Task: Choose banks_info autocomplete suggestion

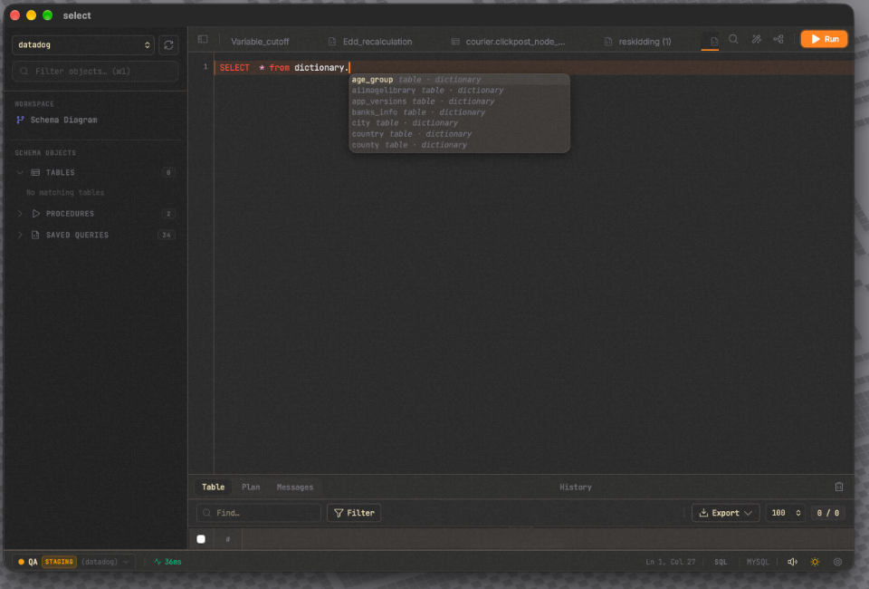Action: tap(459, 112)
